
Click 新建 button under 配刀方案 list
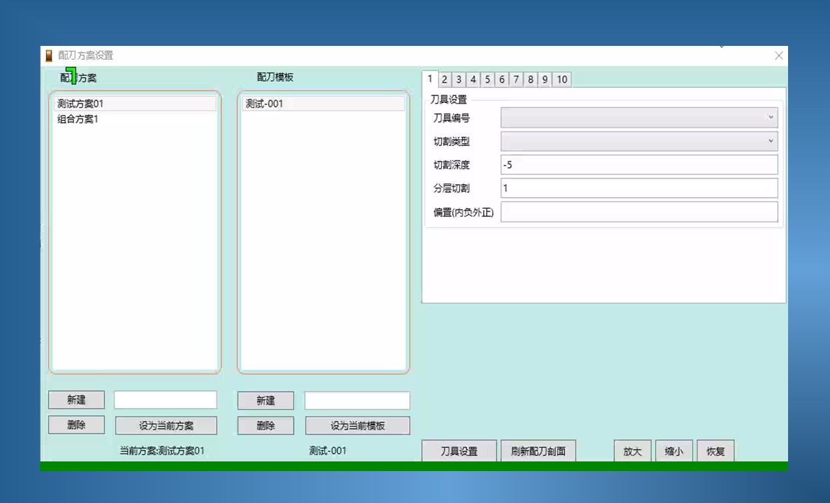[x=77, y=400]
